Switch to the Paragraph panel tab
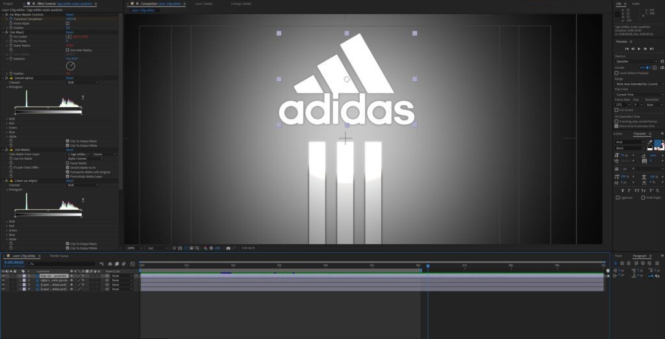Screen dimensions: 665x339 (x=640, y=256)
